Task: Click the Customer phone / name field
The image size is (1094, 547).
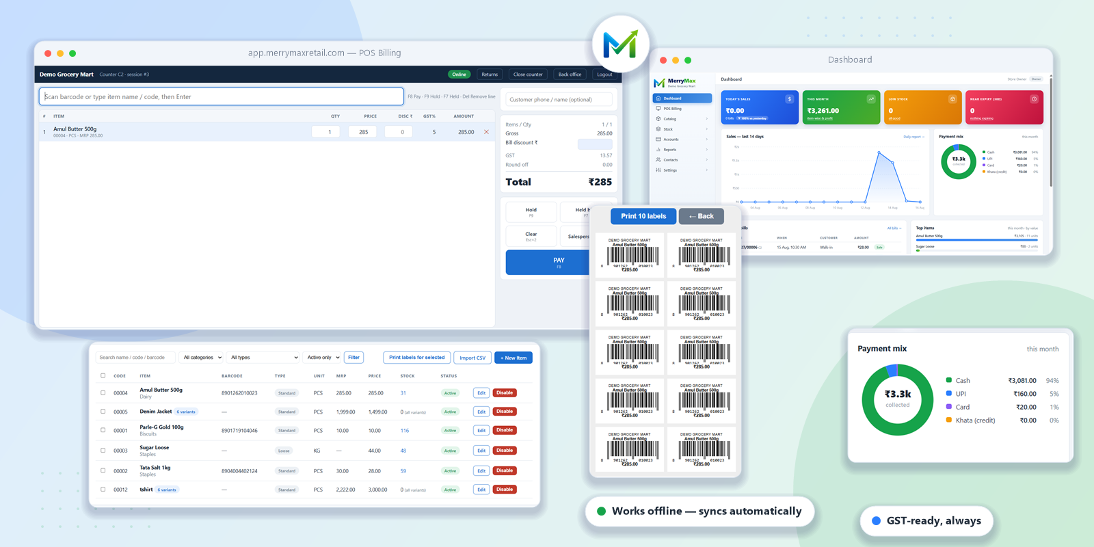Action: click(x=559, y=100)
